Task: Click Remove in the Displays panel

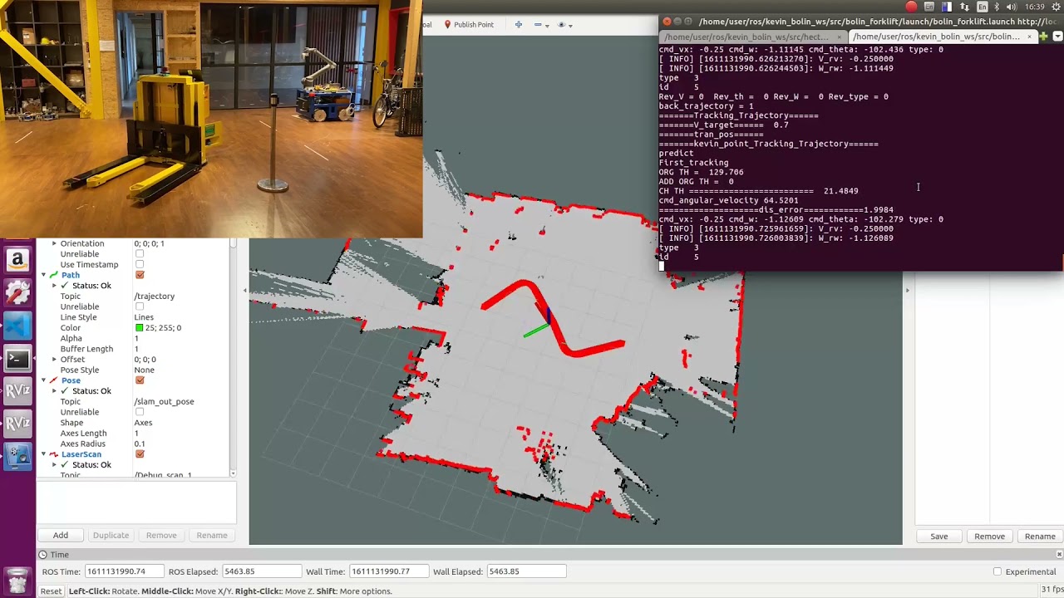Action: click(161, 536)
